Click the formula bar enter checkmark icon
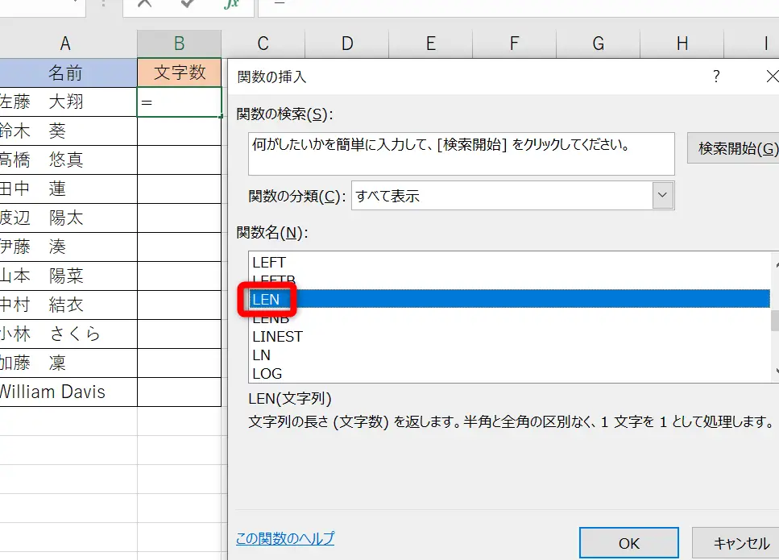Viewport: 779px width, 560px height. (x=188, y=4)
